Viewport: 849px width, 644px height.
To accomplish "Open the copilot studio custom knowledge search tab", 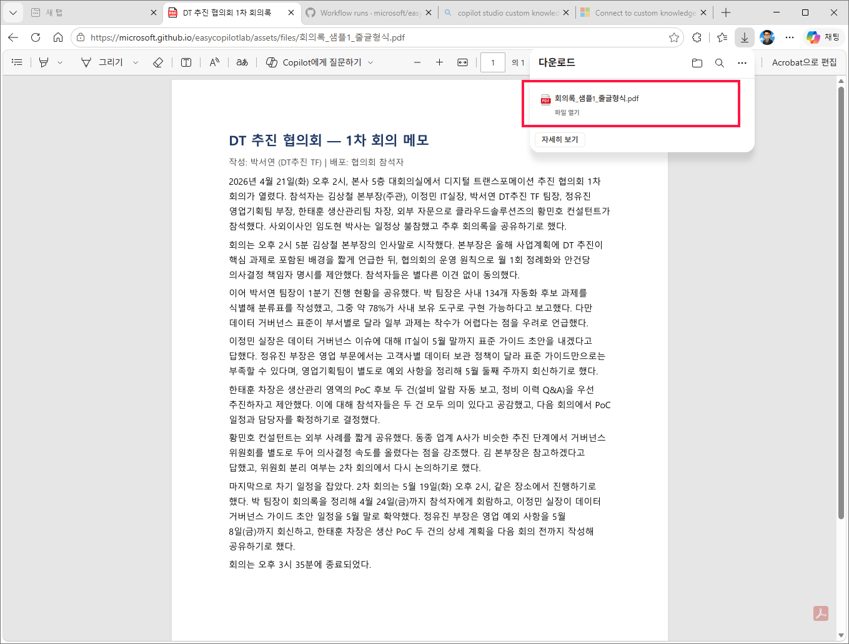I will 506,12.
